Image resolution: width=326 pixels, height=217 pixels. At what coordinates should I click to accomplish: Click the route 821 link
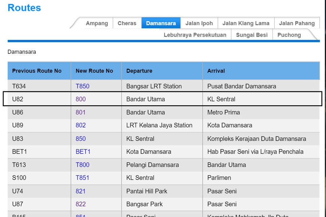[81, 191]
